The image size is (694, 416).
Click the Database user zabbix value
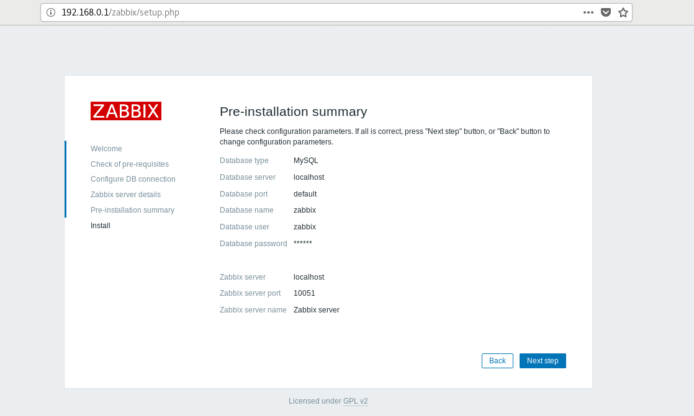[x=305, y=227]
